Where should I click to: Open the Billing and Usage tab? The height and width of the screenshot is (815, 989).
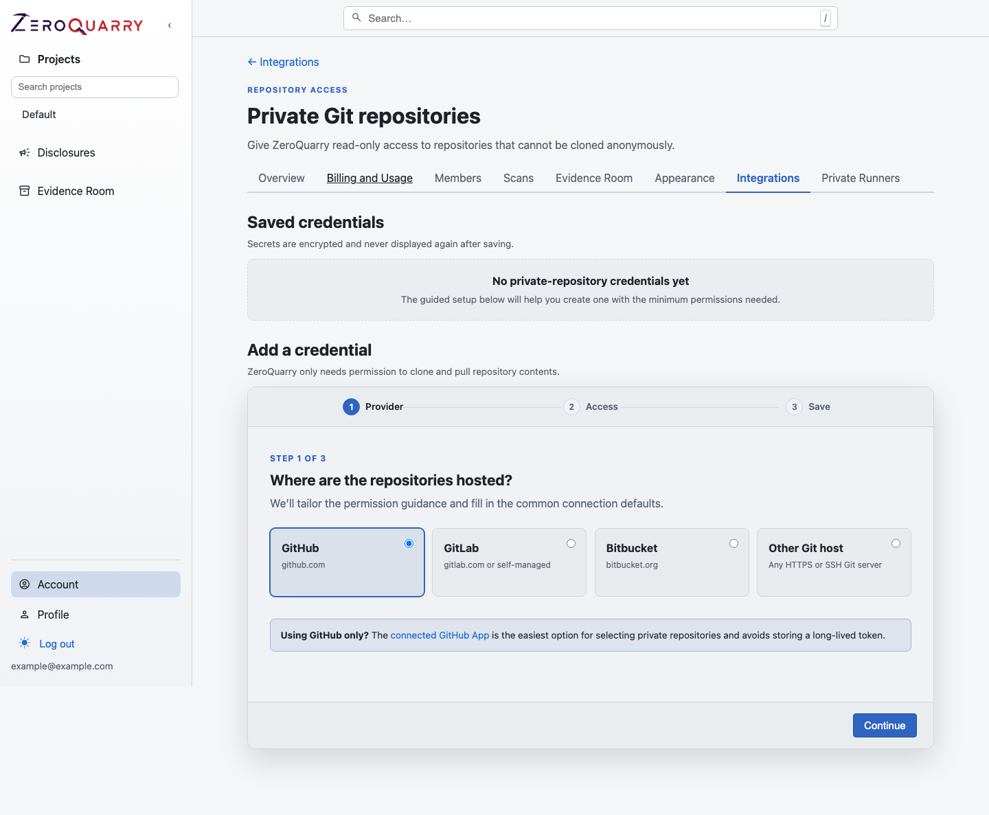pos(370,178)
